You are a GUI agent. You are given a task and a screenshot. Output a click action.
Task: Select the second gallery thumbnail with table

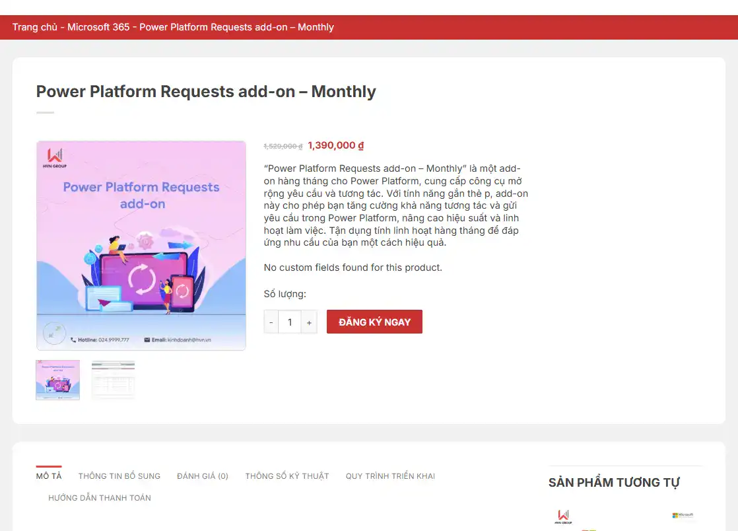[x=113, y=380]
